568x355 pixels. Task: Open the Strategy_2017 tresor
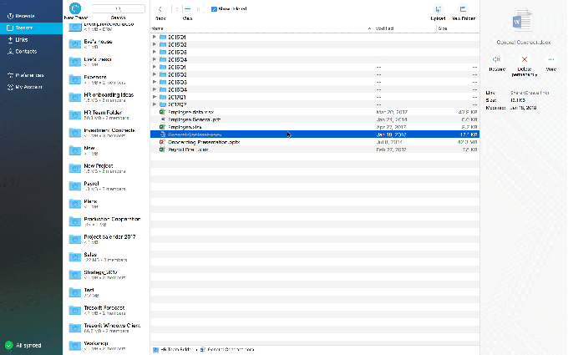(x=107, y=275)
